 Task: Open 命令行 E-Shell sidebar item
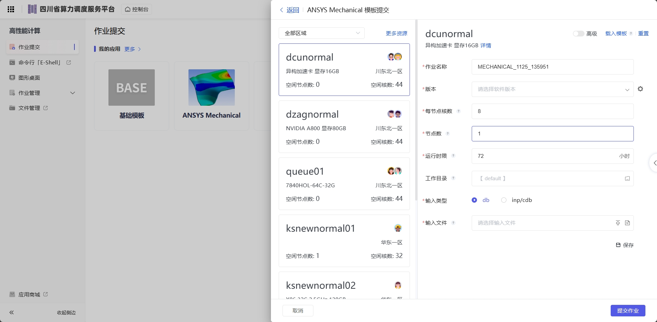point(40,62)
